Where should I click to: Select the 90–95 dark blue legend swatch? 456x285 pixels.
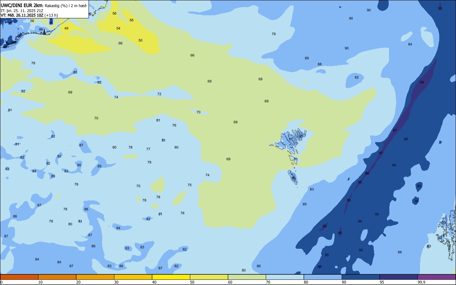click(x=361, y=277)
